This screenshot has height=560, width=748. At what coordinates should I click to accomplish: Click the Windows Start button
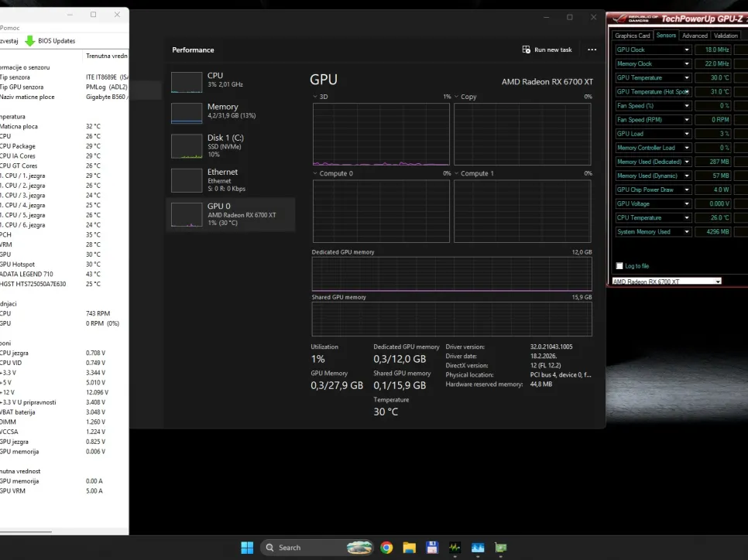(x=247, y=548)
